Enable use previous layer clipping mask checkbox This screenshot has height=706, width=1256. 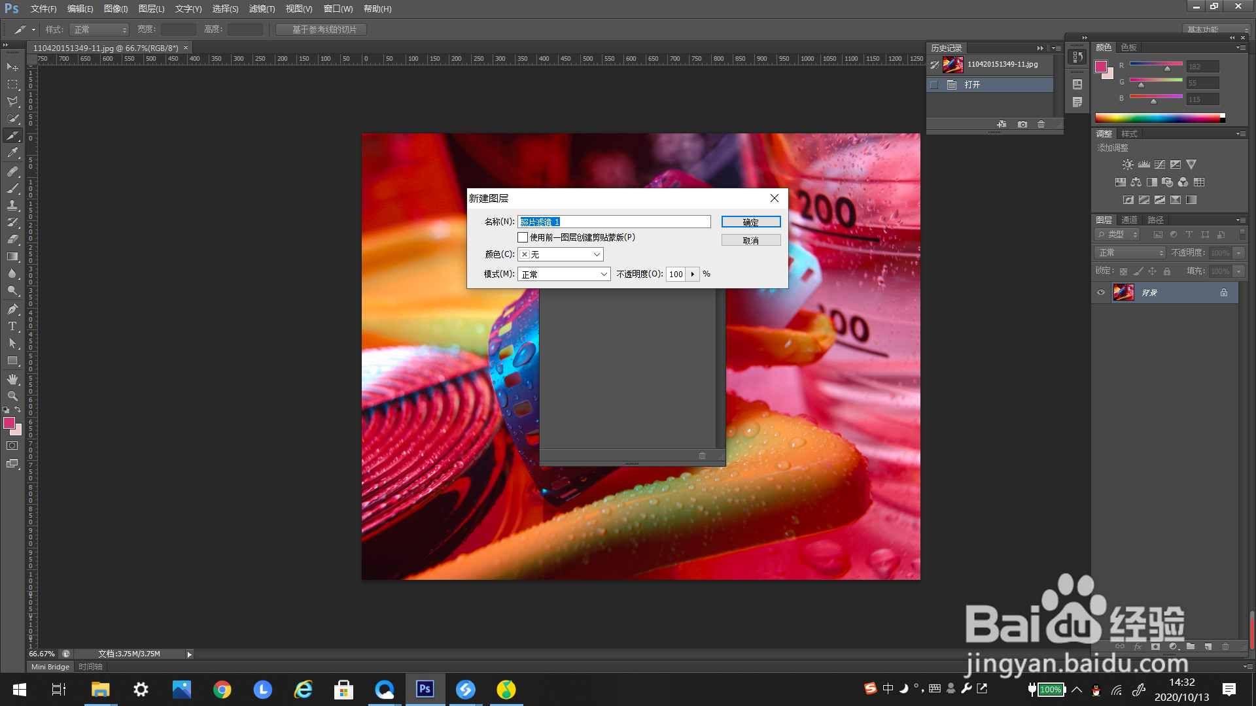point(523,237)
